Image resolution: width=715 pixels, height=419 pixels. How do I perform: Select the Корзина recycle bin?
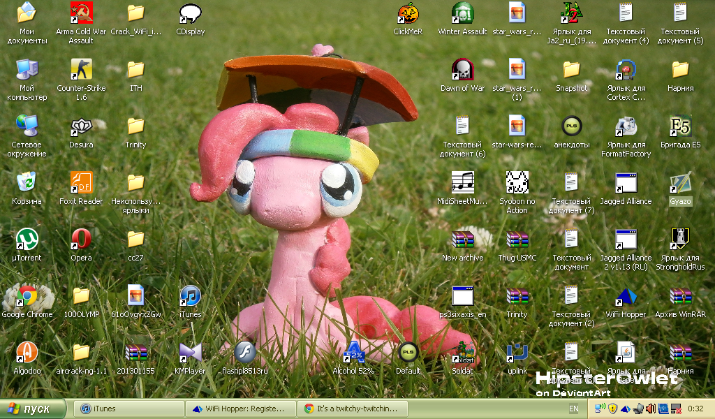(27, 182)
